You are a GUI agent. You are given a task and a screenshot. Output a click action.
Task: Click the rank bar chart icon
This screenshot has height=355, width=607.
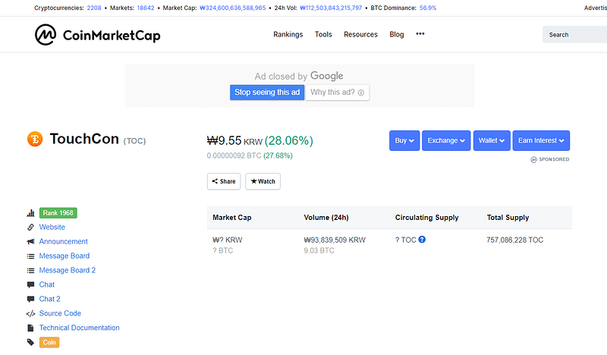[x=30, y=213]
